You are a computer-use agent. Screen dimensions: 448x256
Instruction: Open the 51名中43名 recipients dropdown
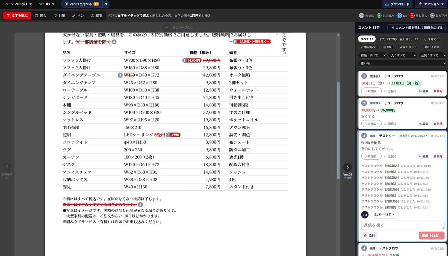385,215
